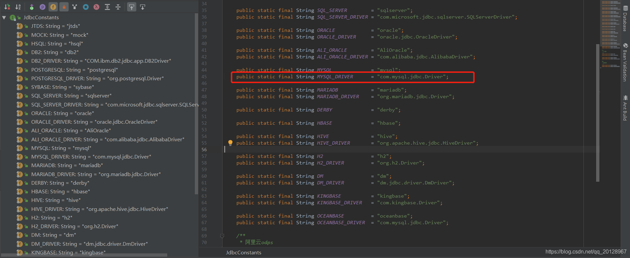
Task: Click field icon of H2 row
Action: coord(20,218)
